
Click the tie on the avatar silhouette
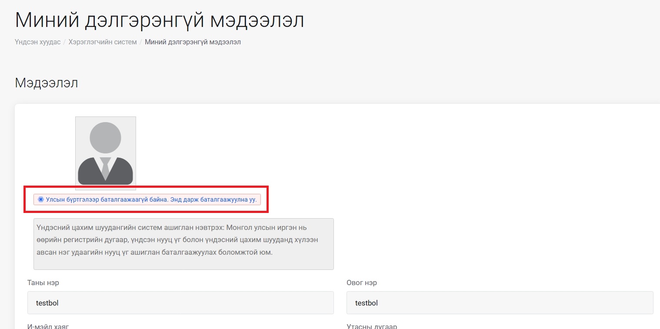(105, 168)
